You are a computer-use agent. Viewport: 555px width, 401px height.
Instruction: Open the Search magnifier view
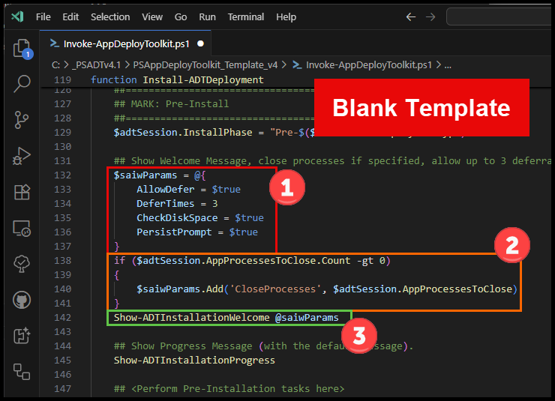[x=22, y=83]
